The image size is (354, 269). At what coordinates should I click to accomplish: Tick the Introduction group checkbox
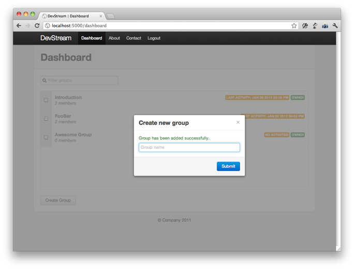(46, 100)
